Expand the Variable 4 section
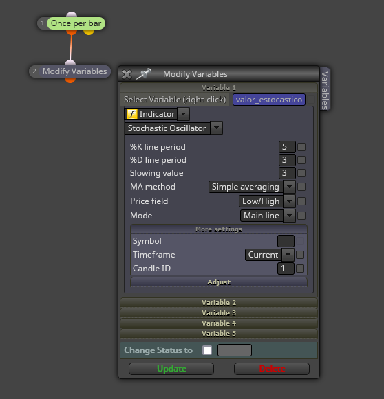Image resolution: width=384 pixels, height=399 pixels. (219, 323)
